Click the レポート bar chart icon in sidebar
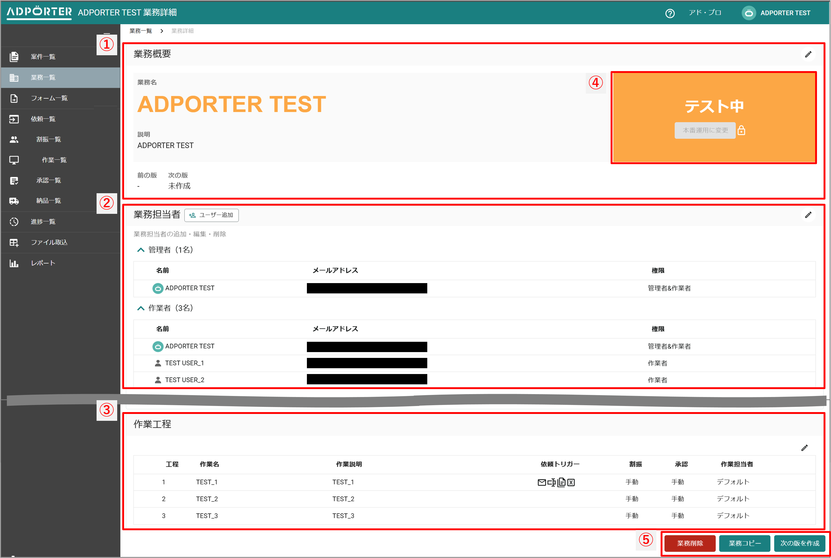This screenshot has width=831, height=558. tap(14, 263)
